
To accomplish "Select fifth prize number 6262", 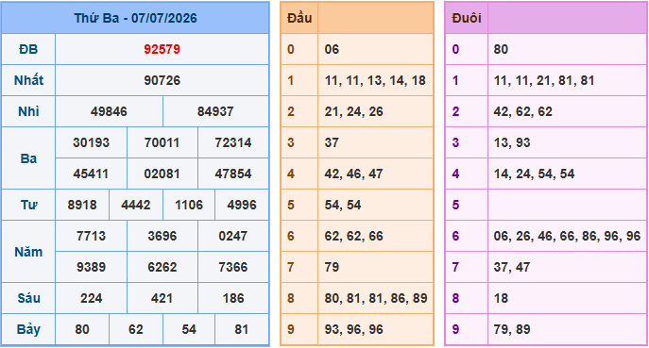I will tap(162, 267).
